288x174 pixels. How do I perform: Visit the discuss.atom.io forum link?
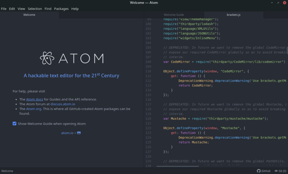click(x=63, y=104)
